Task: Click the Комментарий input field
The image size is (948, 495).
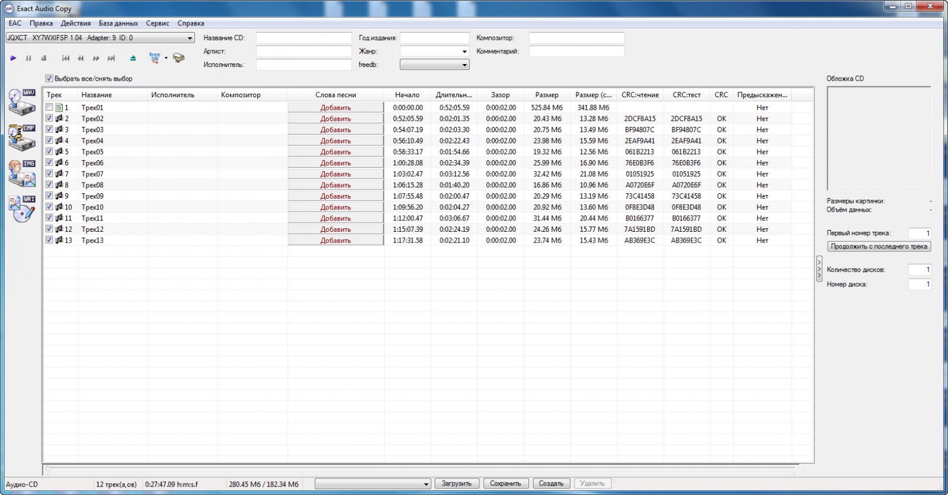Action: [x=577, y=52]
